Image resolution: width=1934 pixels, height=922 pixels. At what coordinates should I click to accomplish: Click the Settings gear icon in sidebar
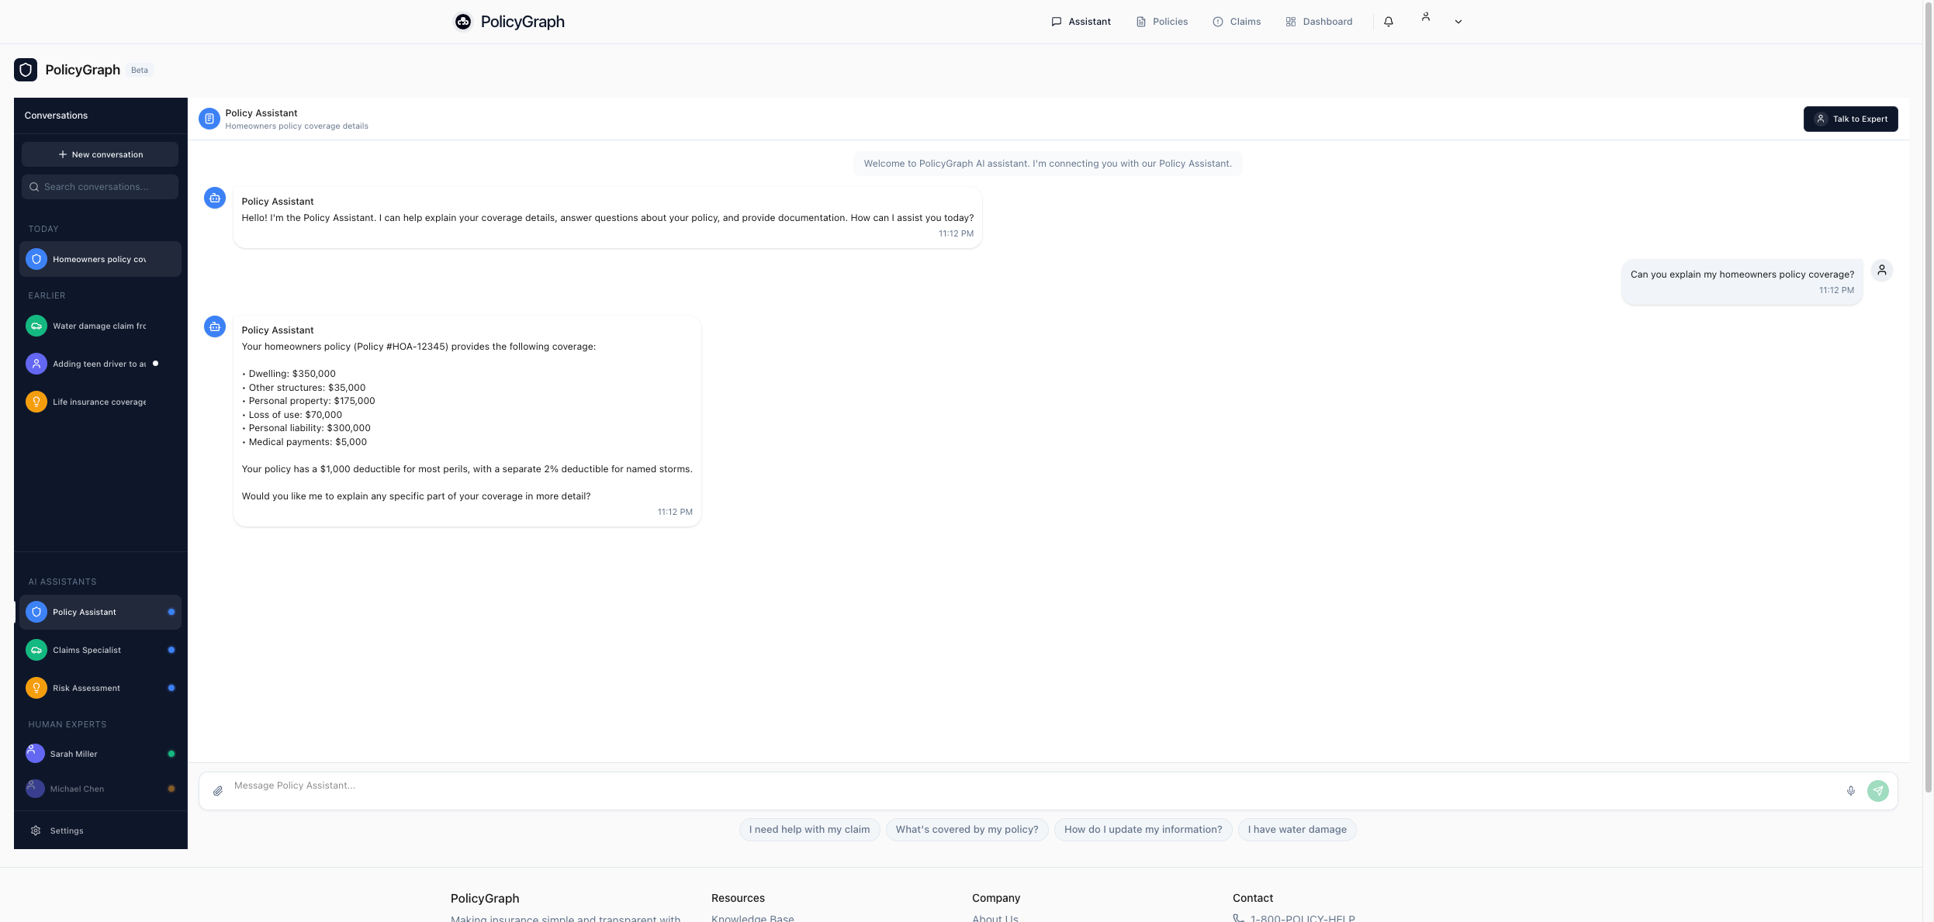36,830
